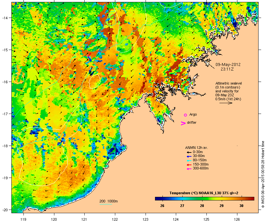Click the colorbar tick label 28

(x=202, y=206)
